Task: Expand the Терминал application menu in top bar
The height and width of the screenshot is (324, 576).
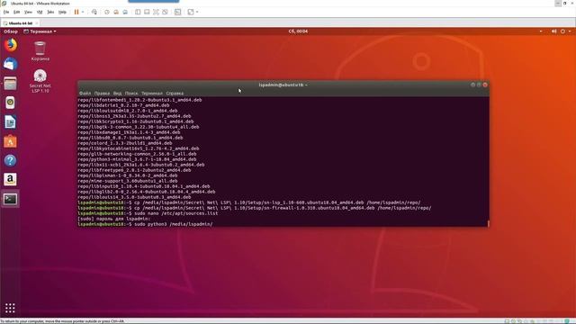Action: [x=40, y=31]
